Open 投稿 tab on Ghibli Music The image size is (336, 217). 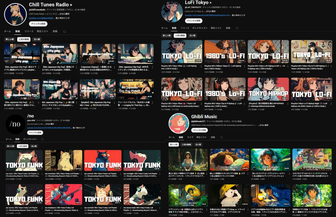tap(213, 137)
